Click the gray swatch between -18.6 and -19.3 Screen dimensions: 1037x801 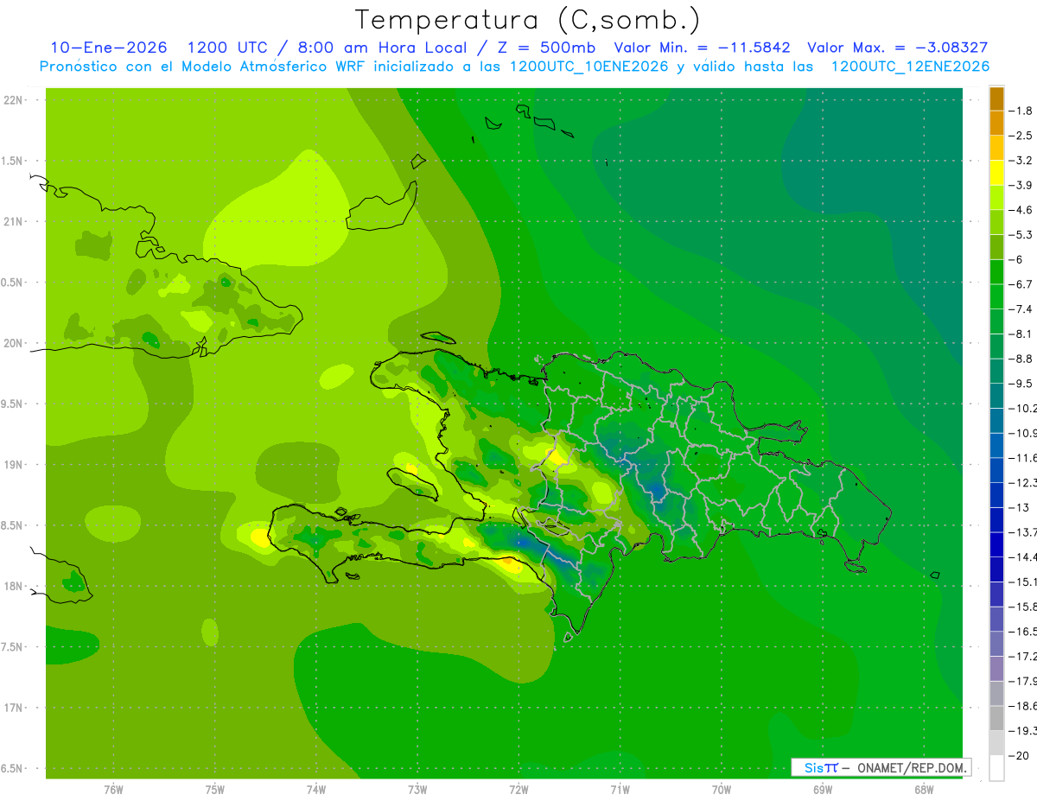tap(996, 717)
